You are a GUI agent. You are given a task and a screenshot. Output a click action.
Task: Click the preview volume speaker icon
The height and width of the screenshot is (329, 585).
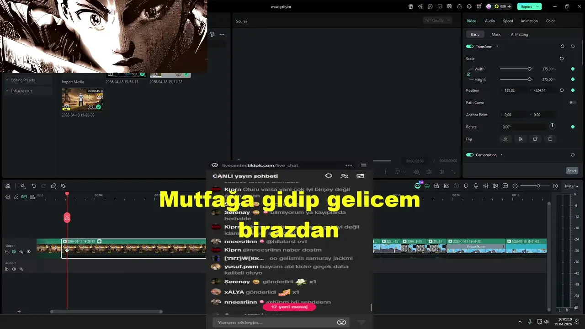[x=441, y=172]
